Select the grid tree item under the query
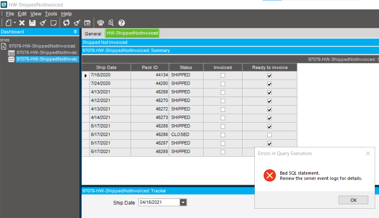Screen dimensions: 379x218 click(47, 53)
